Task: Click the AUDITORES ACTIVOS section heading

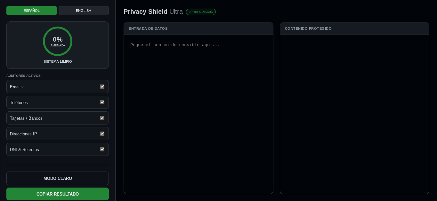Action: (x=23, y=76)
